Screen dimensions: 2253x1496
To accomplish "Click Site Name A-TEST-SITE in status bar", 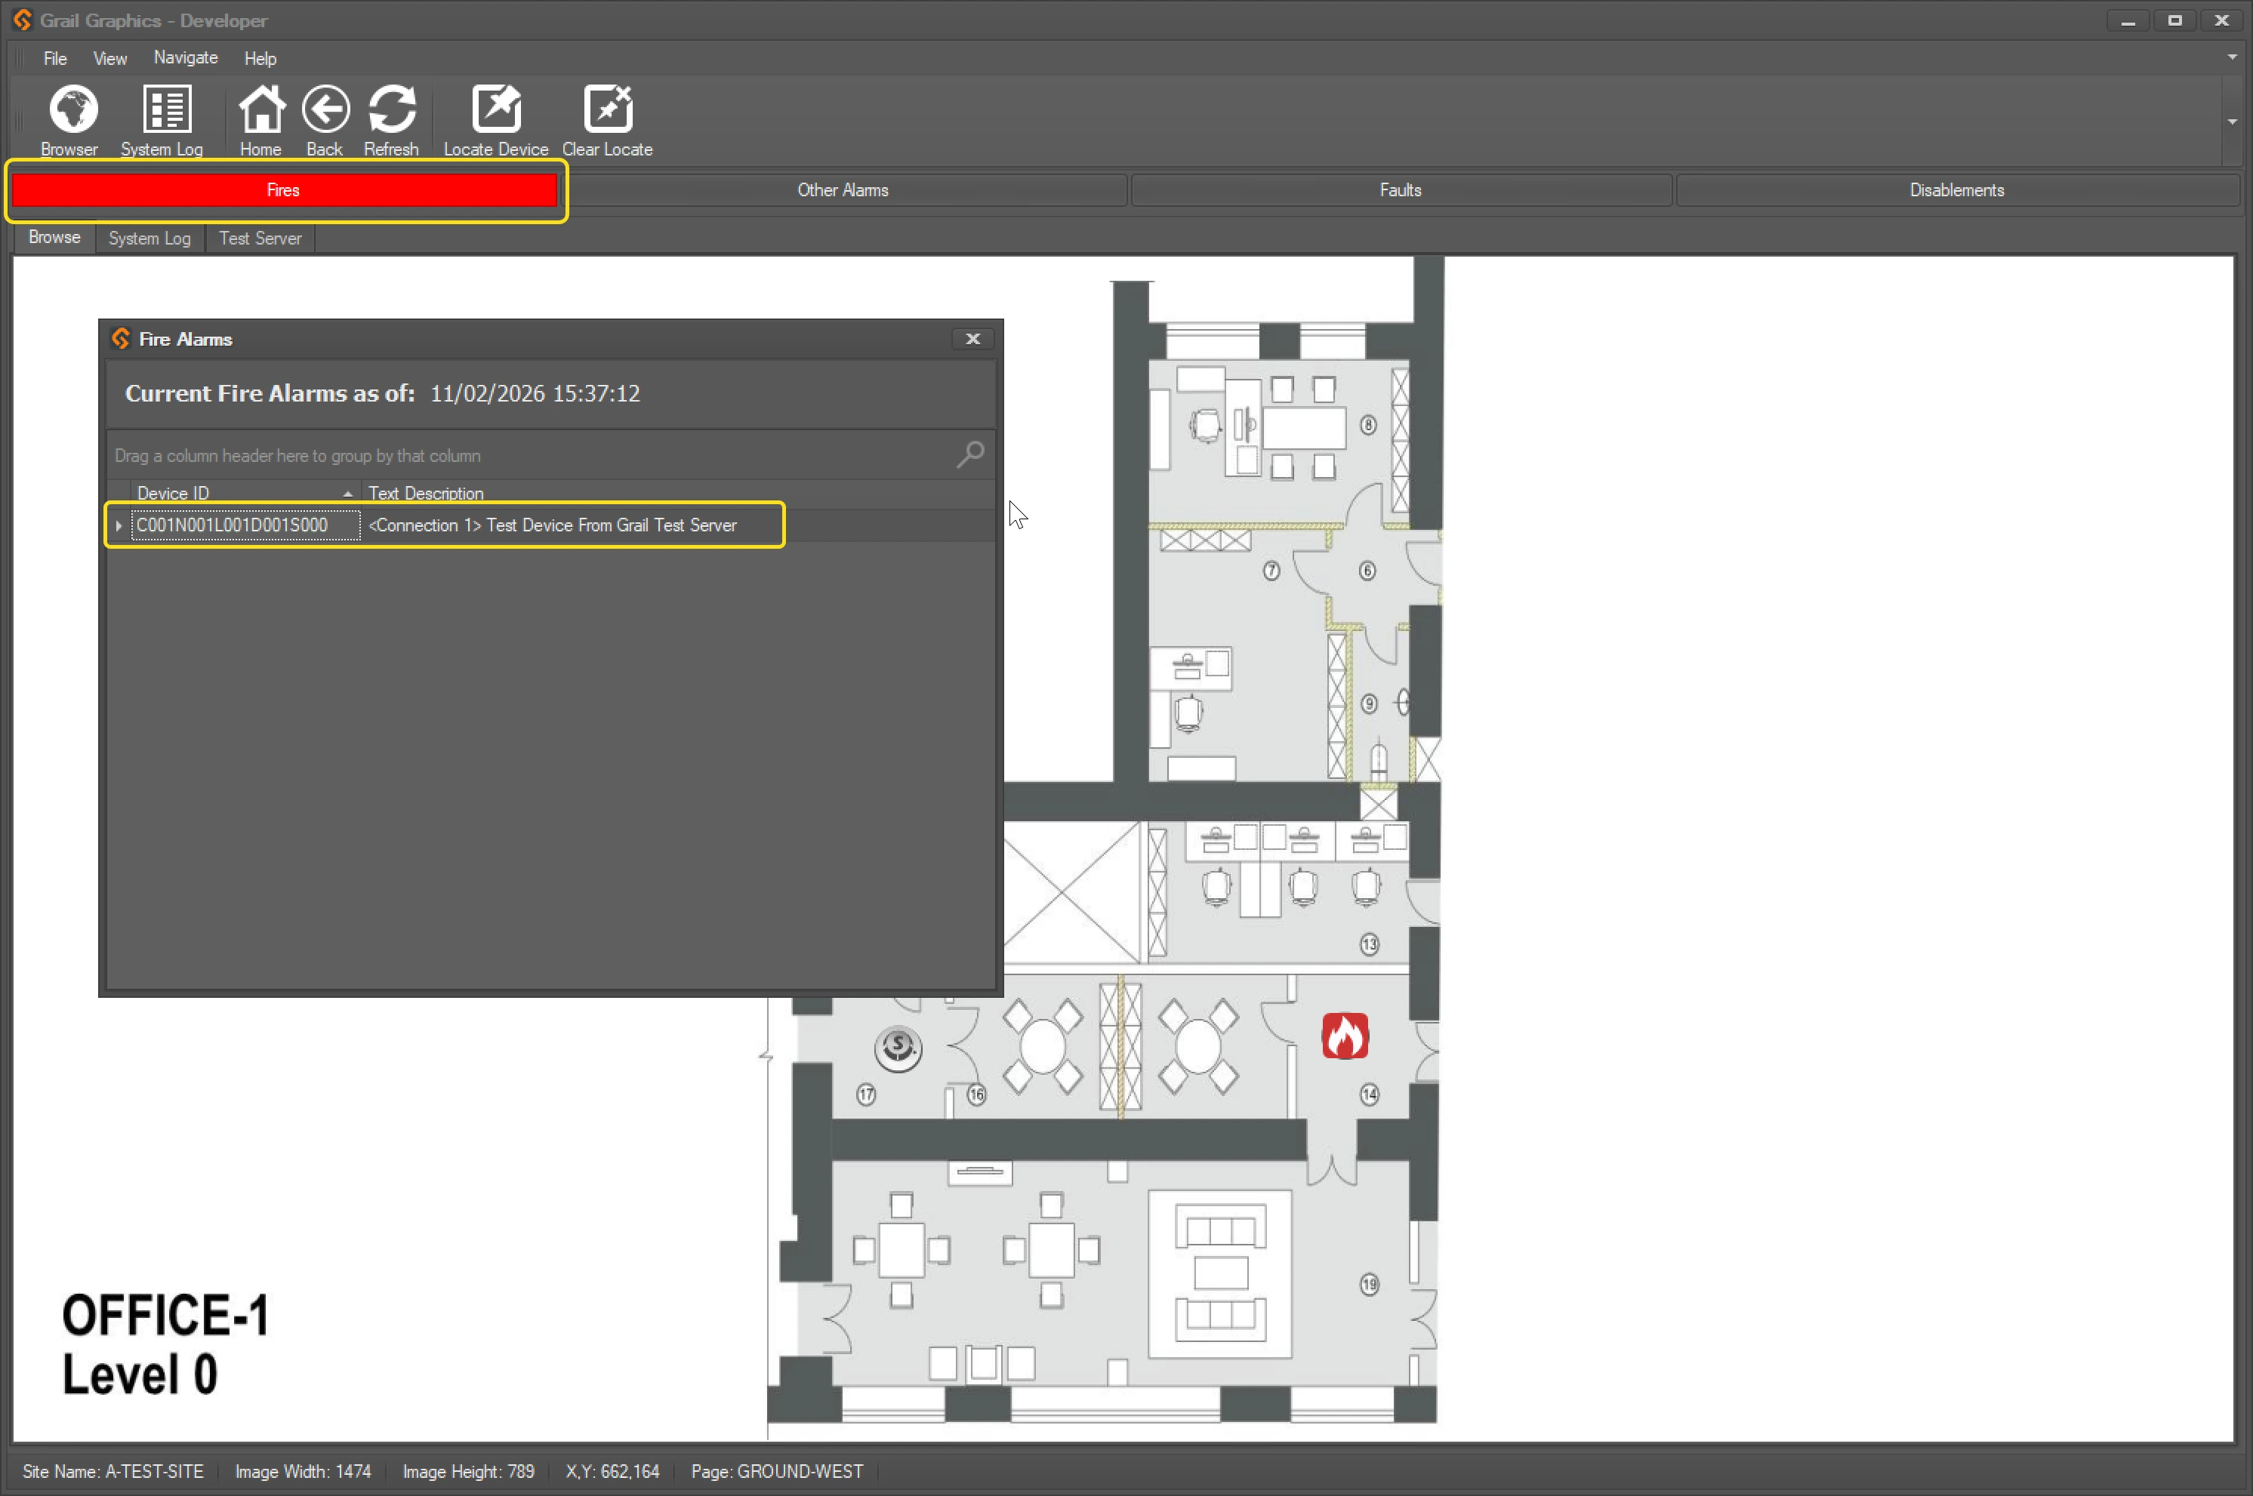I will (113, 1471).
